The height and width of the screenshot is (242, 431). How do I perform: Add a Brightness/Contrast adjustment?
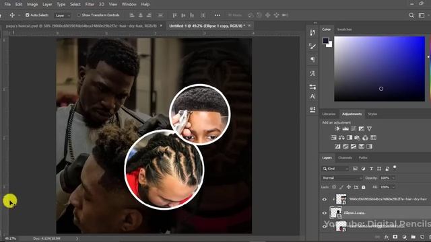coord(337,128)
